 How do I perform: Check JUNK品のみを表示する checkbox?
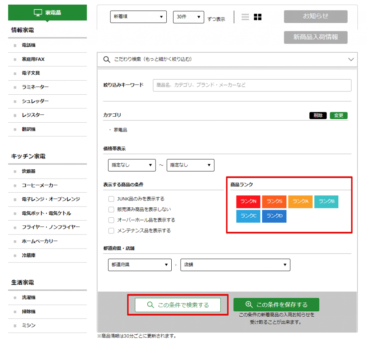111,199
